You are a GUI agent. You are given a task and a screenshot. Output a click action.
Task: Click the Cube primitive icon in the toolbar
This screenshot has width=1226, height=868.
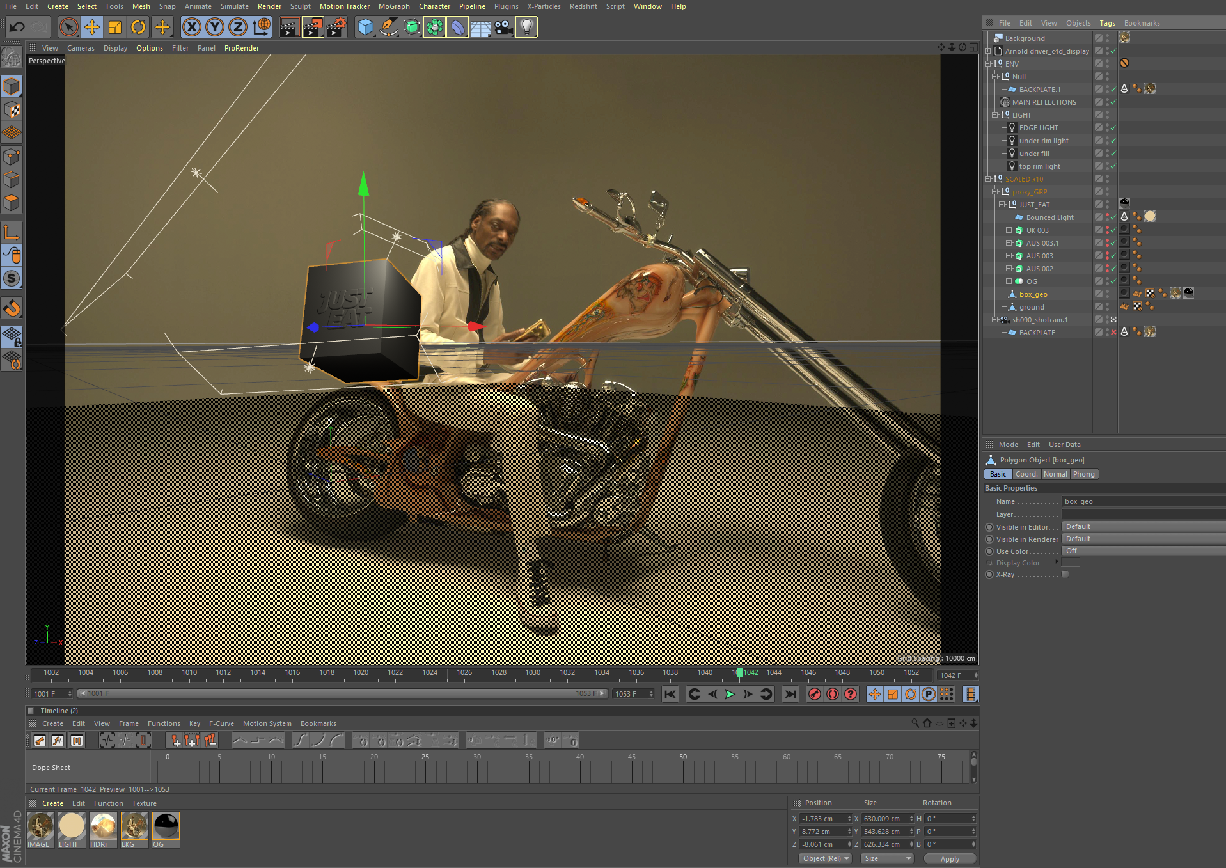click(365, 27)
